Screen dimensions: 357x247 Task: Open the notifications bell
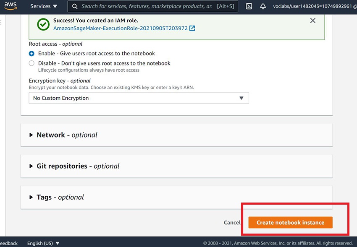click(263, 6)
